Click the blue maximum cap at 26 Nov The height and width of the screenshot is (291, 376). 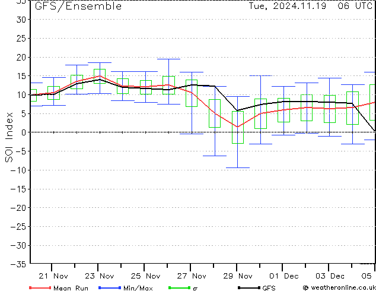[x=168, y=59]
